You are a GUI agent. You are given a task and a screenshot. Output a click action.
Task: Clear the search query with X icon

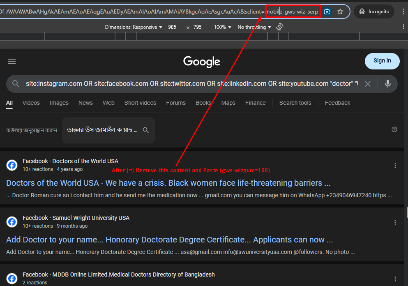(x=368, y=84)
